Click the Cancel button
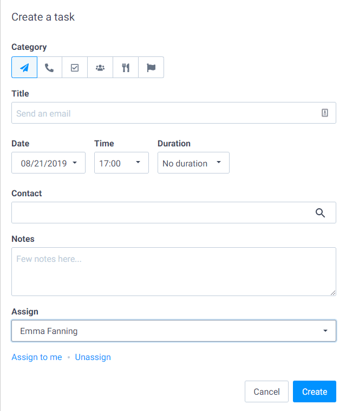 (266, 391)
